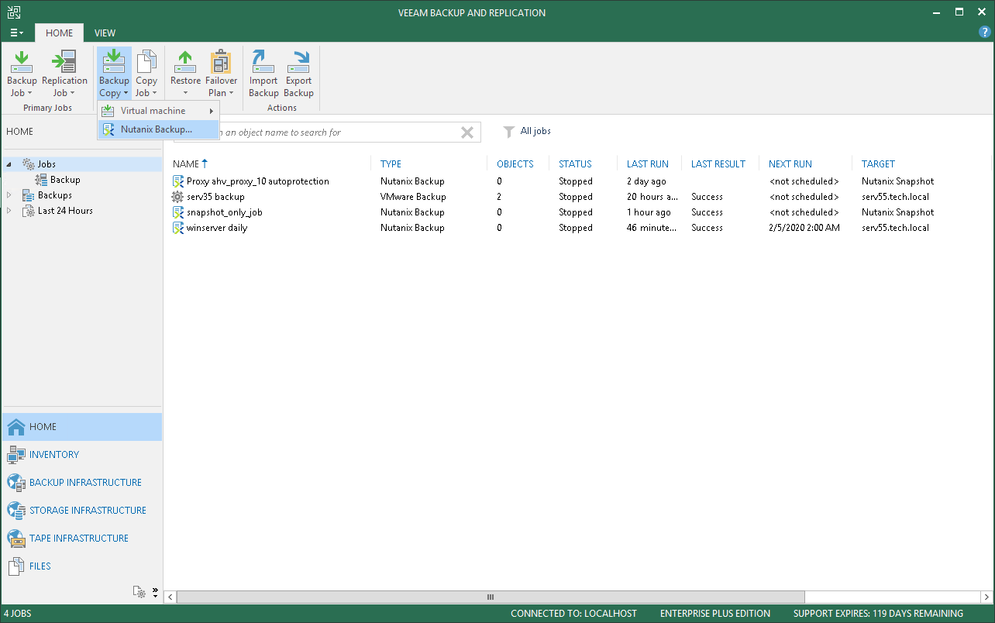
Task: Open the HOME navigation pane
Action: (82, 427)
